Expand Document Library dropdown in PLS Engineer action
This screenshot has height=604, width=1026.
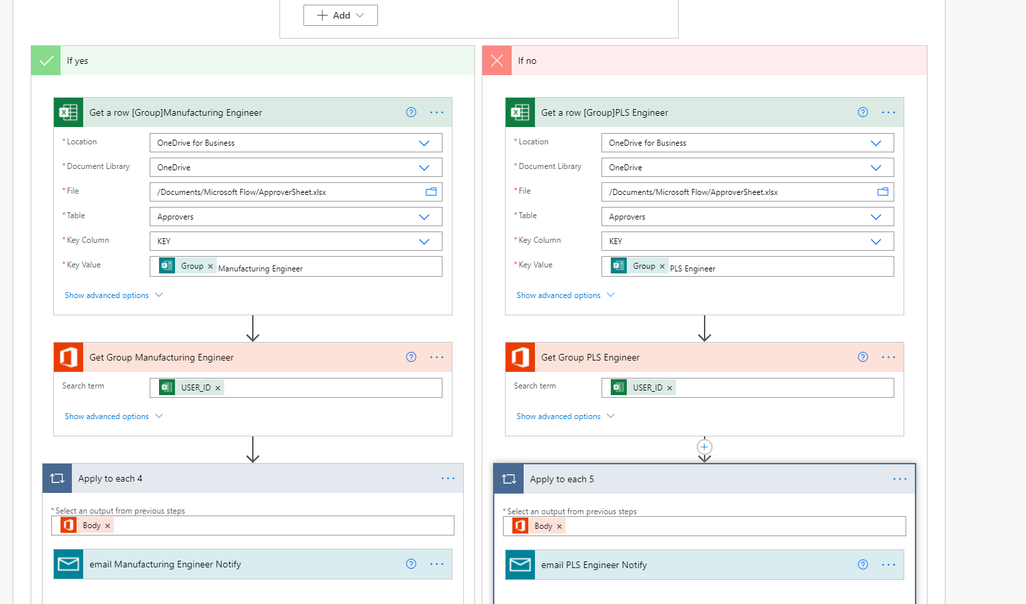tap(876, 168)
